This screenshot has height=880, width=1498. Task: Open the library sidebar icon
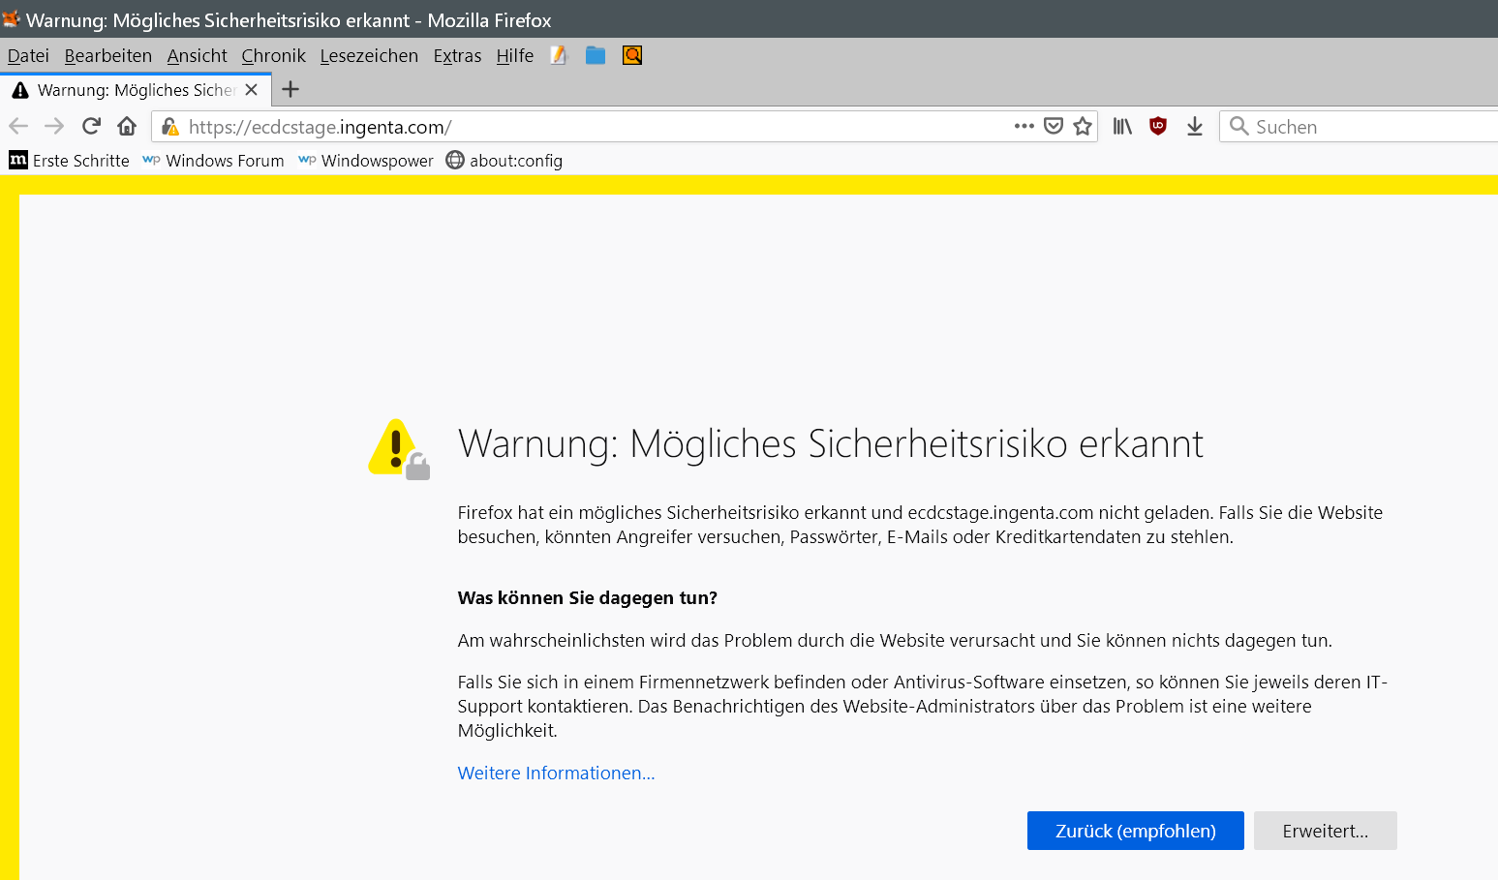[1122, 126]
